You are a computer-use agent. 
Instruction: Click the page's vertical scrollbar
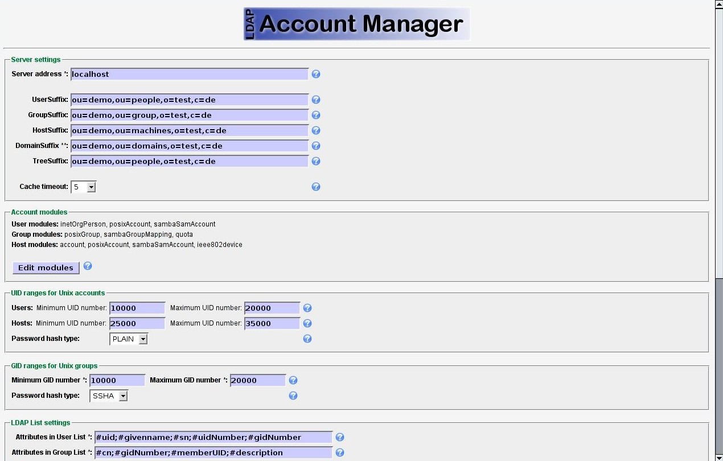tap(718, 228)
